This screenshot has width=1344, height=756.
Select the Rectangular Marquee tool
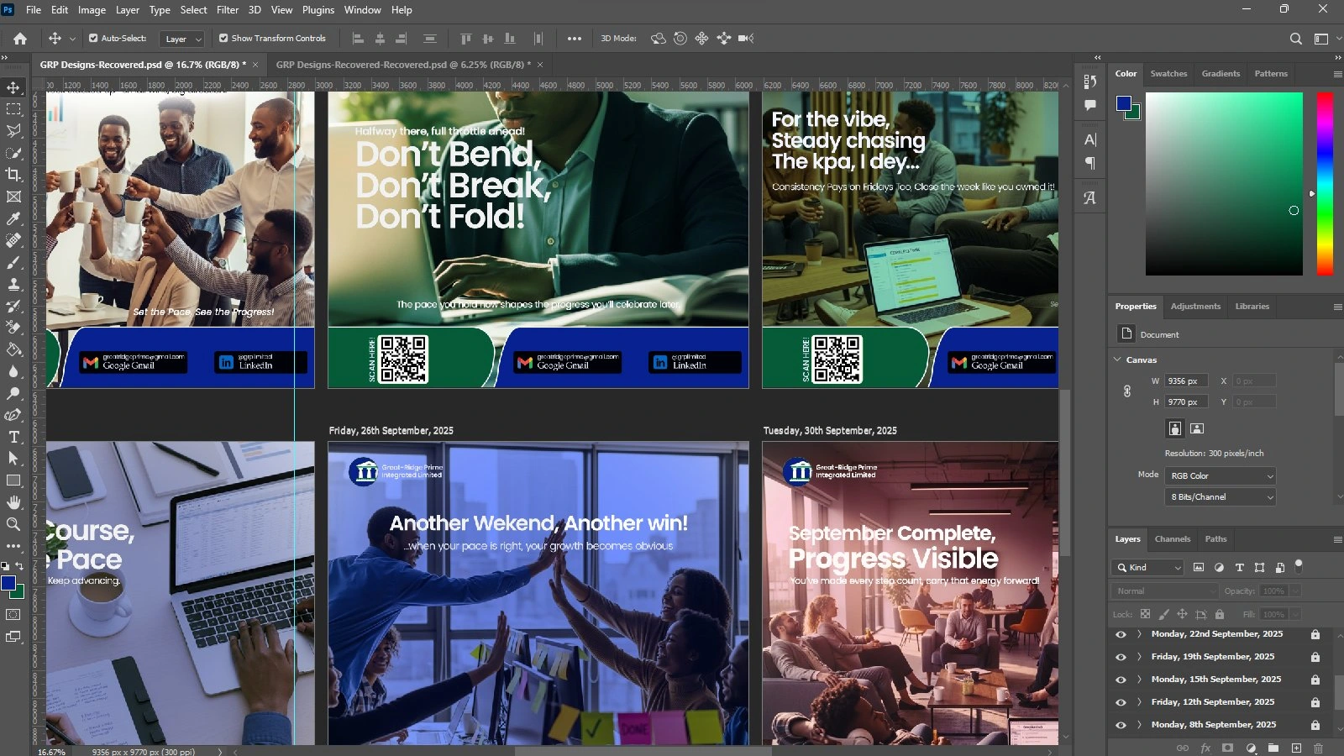click(x=14, y=109)
